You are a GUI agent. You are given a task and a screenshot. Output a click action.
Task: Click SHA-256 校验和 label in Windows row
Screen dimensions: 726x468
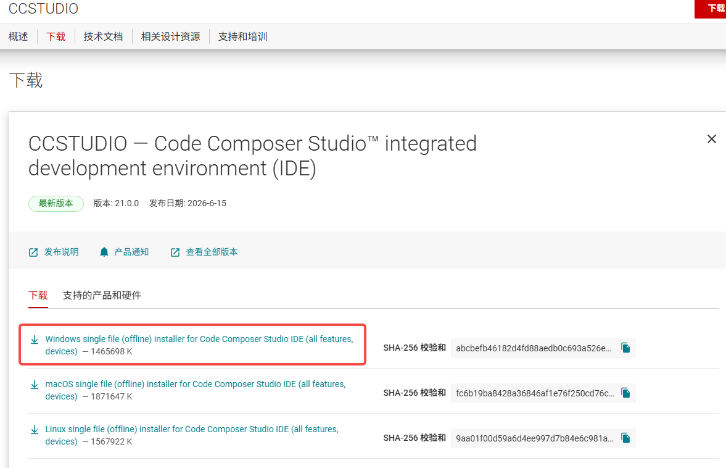pos(415,348)
